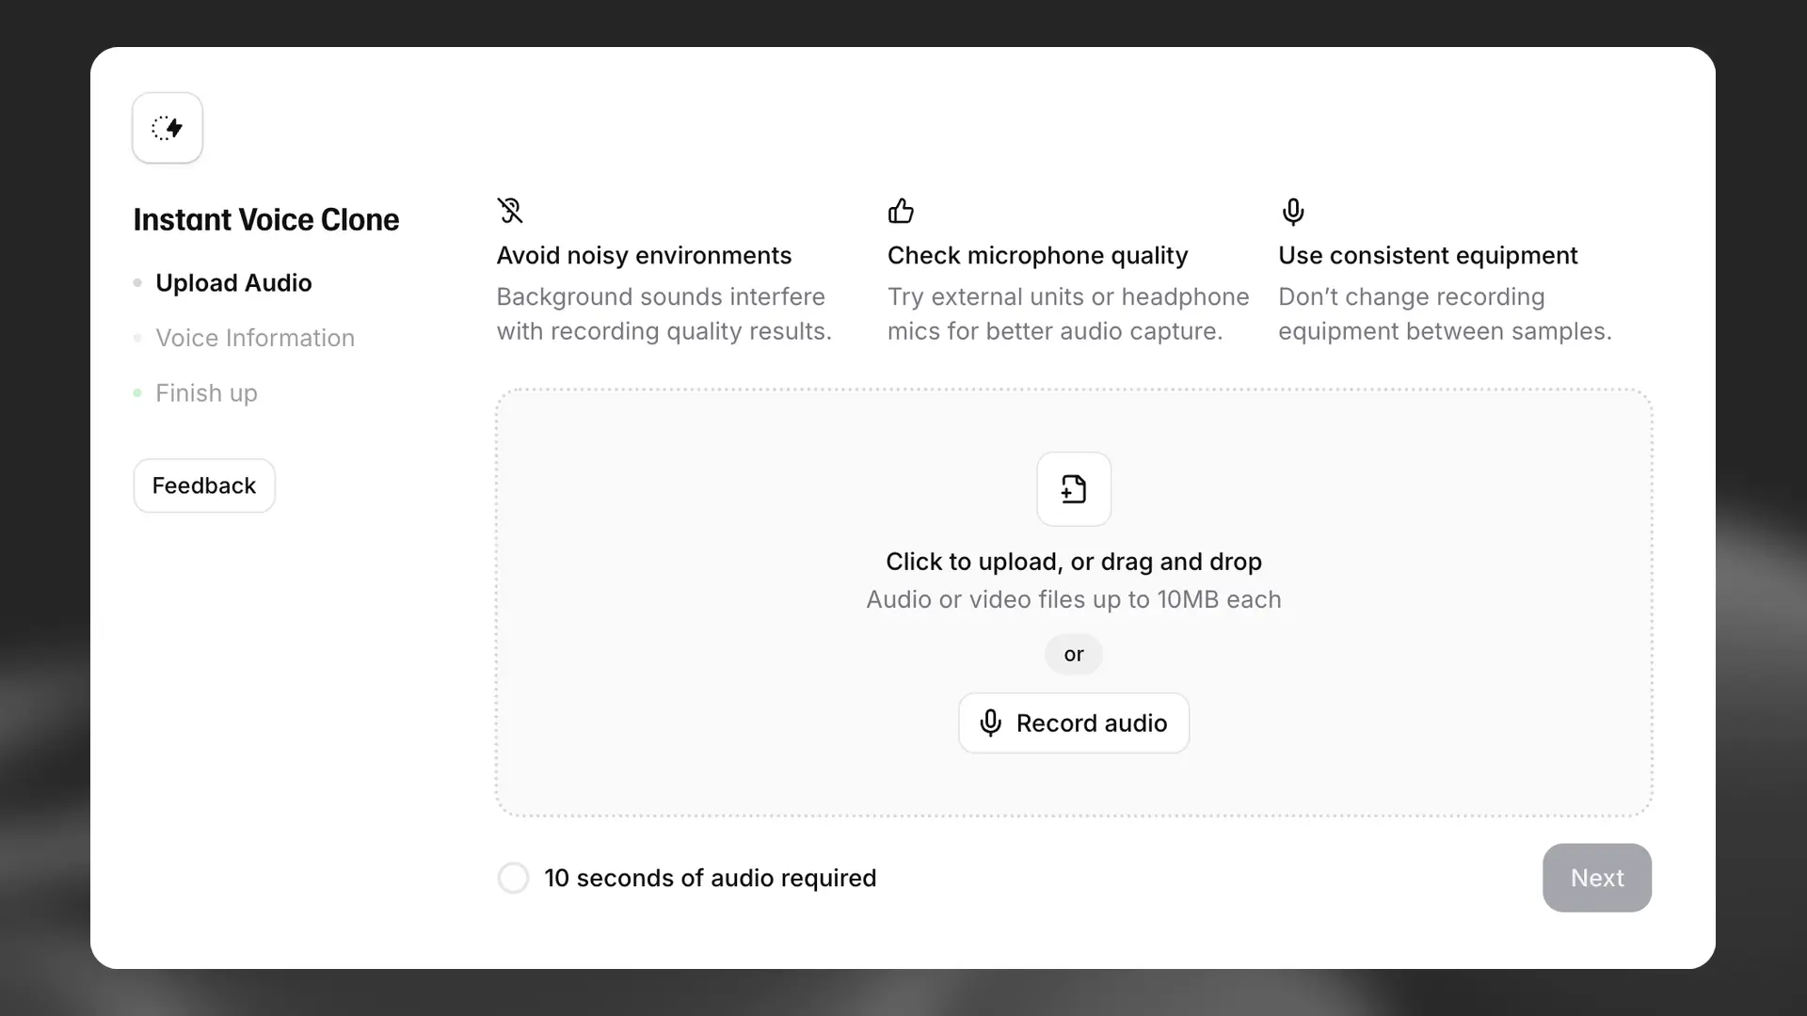Screen dimensions: 1807x1016
Task: Click the crossed-out ear noisy environments icon
Action: click(510, 211)
